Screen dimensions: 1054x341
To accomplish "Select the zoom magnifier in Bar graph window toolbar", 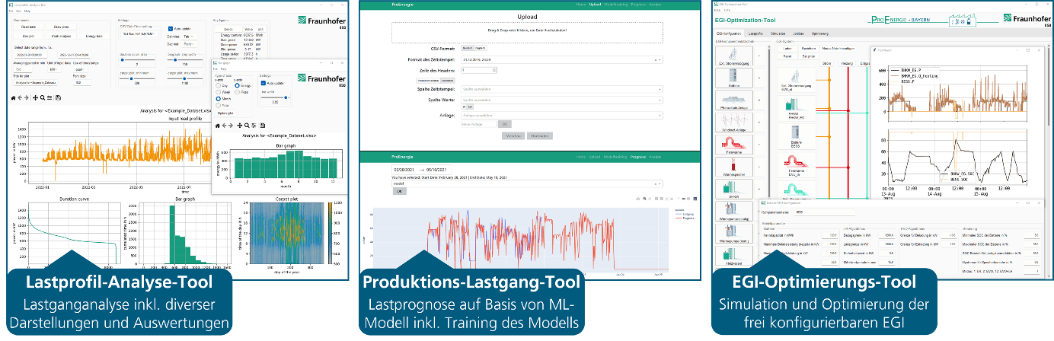I will pyautogui.click(x=246, y=125).
